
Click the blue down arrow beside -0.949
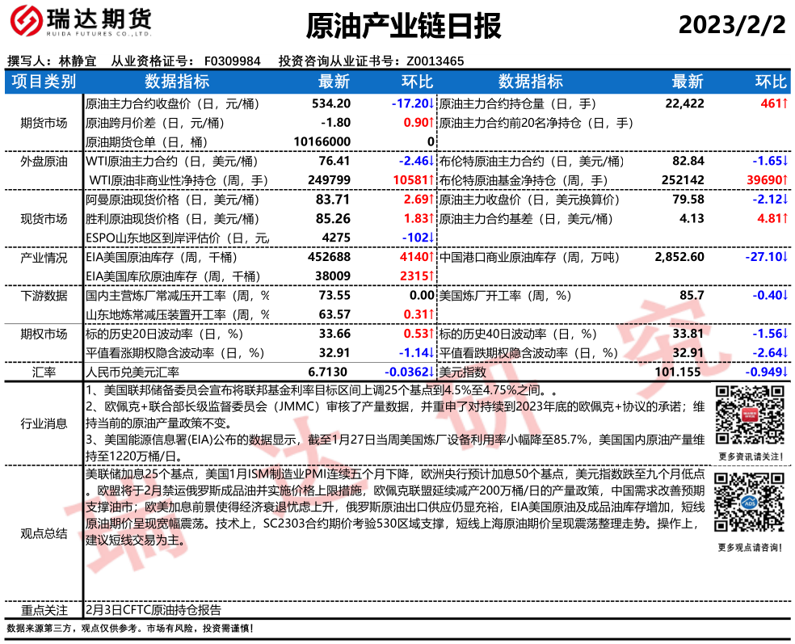[x=785, y=372]
